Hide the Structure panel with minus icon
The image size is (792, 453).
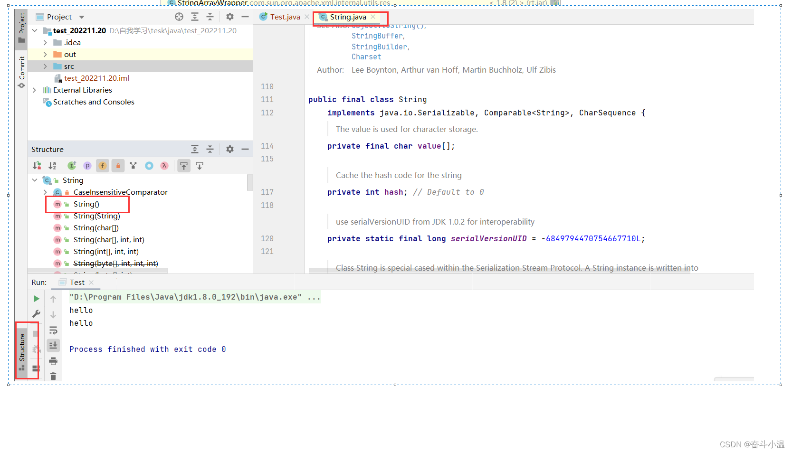(245, 149)
